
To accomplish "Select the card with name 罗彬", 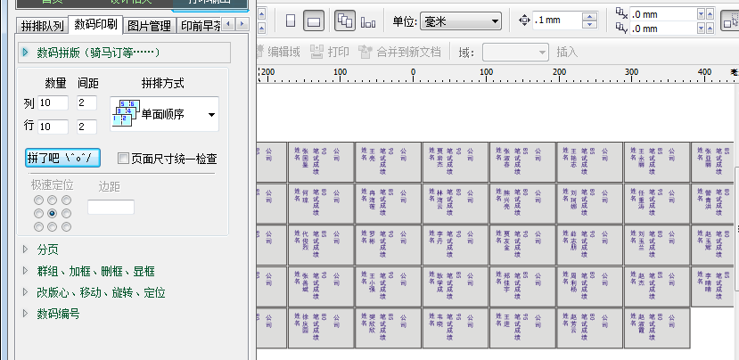I will point(388,245).
